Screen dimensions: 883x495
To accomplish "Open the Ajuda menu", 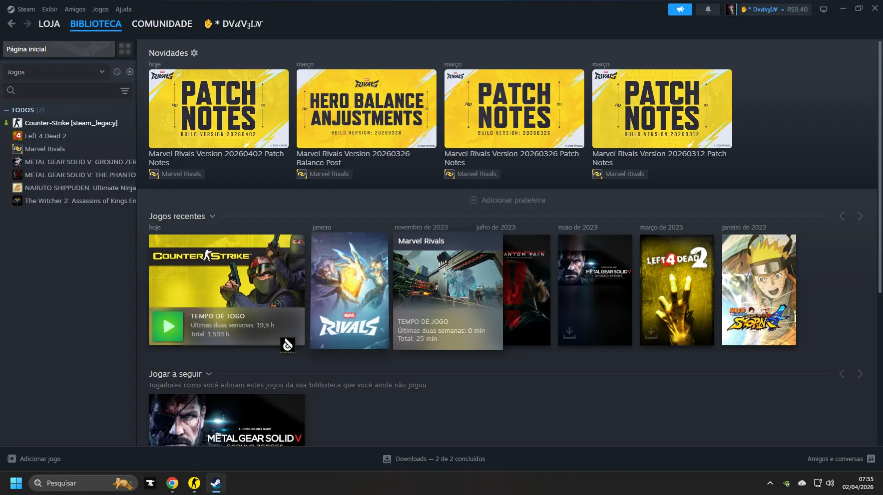I will click(x=123, y=9).
